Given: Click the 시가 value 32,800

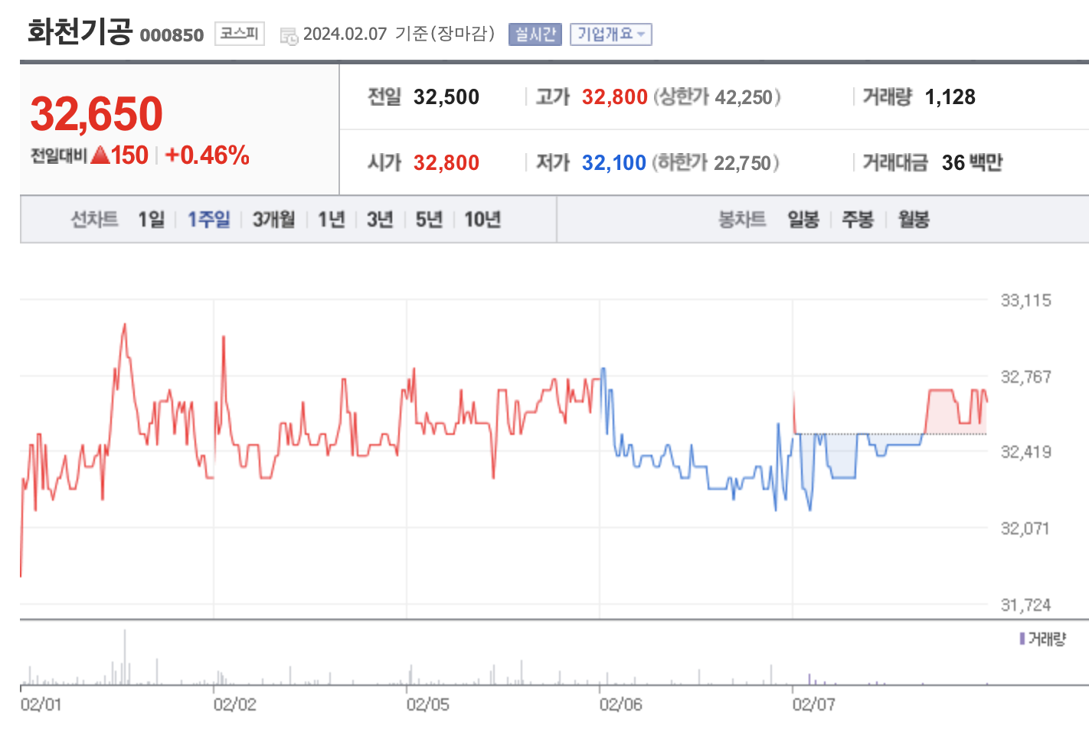Looking at the screenshot, I should (446, 163).
